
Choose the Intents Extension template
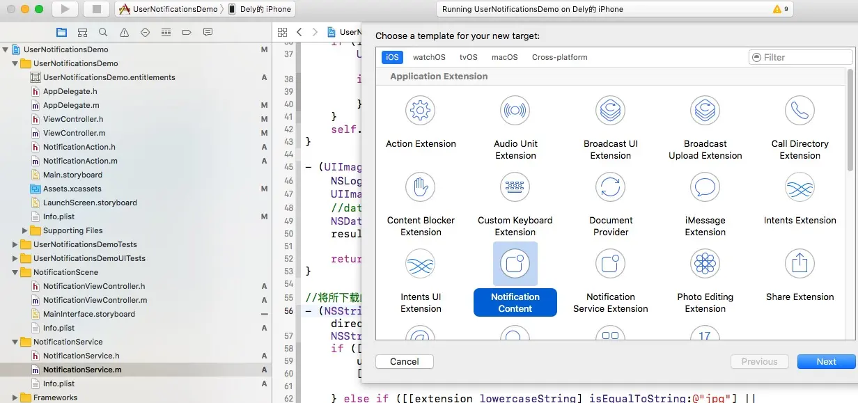coord(800,198)
